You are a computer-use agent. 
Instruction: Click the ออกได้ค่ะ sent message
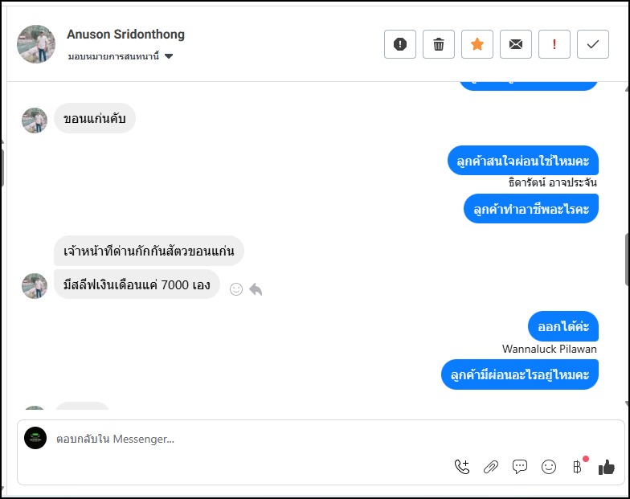pos(563,326)
